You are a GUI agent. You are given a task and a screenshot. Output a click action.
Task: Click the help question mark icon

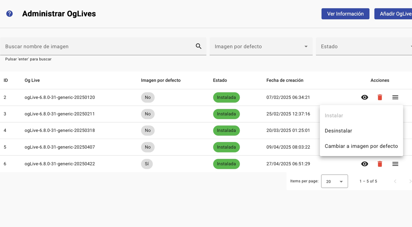point(9,14)
